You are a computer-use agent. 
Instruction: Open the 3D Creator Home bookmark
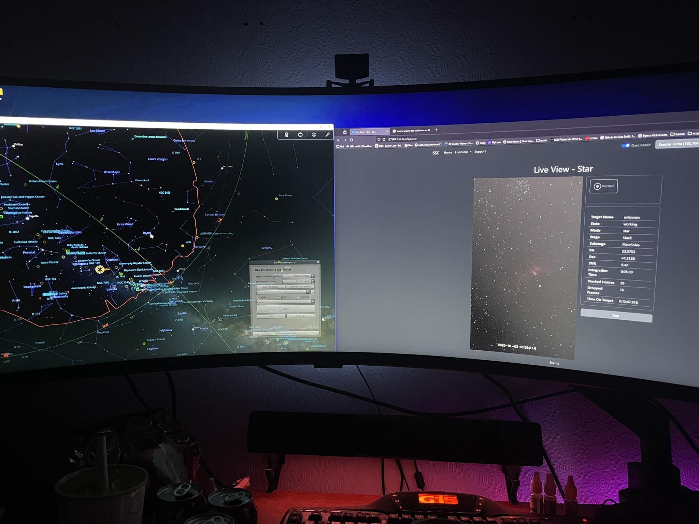tap(459, 144)
